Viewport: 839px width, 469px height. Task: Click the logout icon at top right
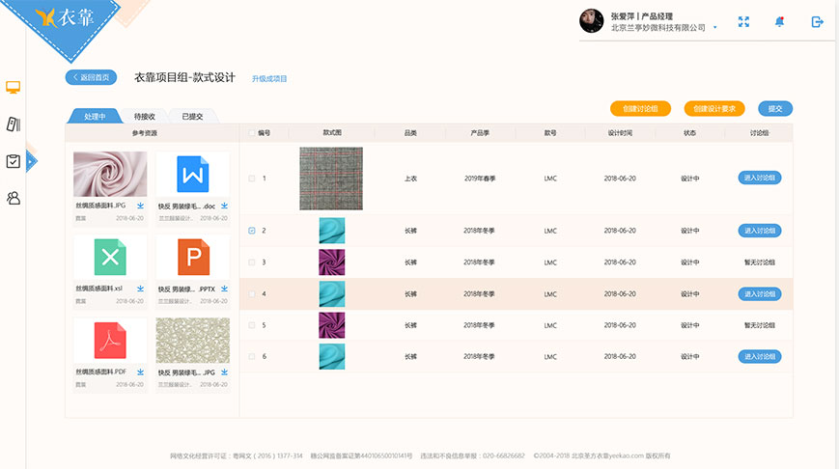pyautogui.click(x=817, y=22)
